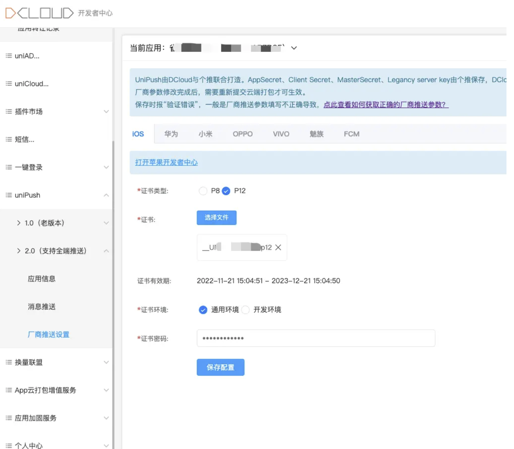Click list icon beside 一键登录
The image size is (514, 449).
[x=9, y=167]
